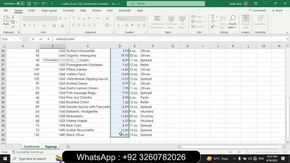This screenshot has width=290, height=163.
Task: Click the search box in title bar
Action: (166, 4)
